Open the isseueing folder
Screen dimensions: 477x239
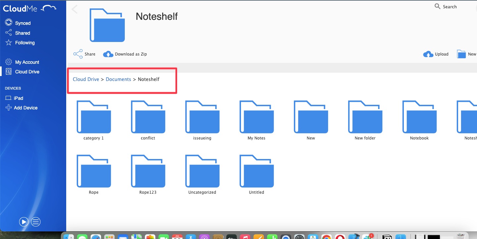point(202,121)
